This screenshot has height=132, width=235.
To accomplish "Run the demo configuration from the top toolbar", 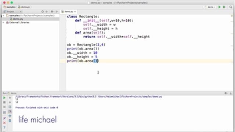I will (x=220, y=7).
